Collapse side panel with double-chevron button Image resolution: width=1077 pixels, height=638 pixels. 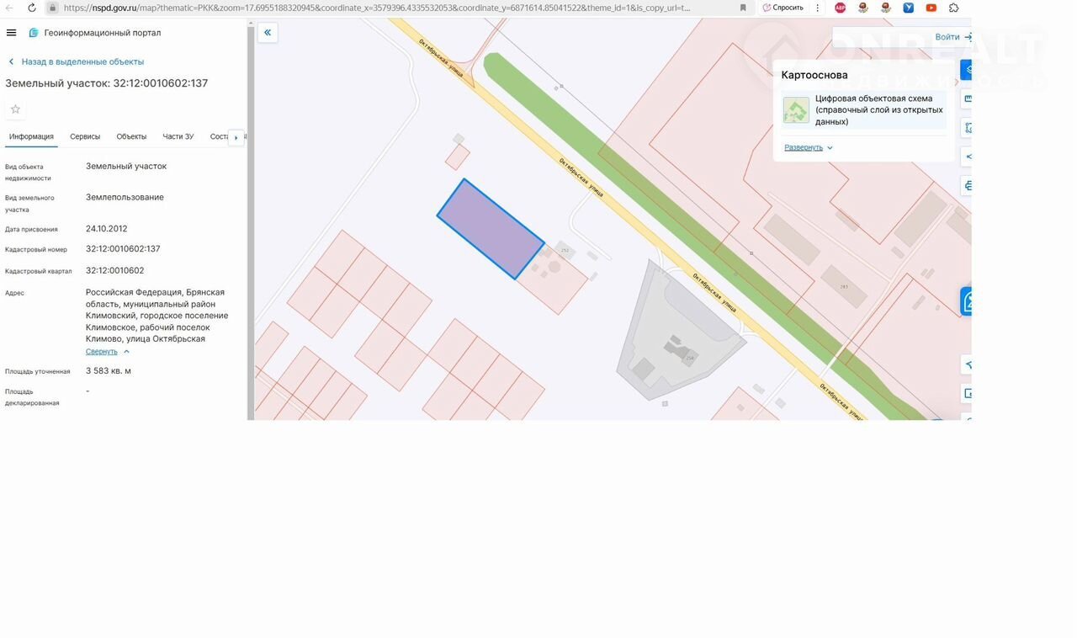tap(268, 33)
